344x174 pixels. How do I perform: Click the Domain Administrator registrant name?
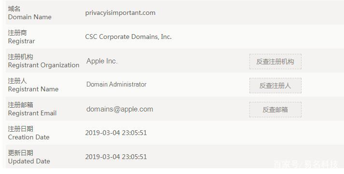pos(116,85)
